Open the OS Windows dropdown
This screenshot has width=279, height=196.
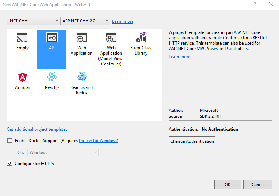63,152
